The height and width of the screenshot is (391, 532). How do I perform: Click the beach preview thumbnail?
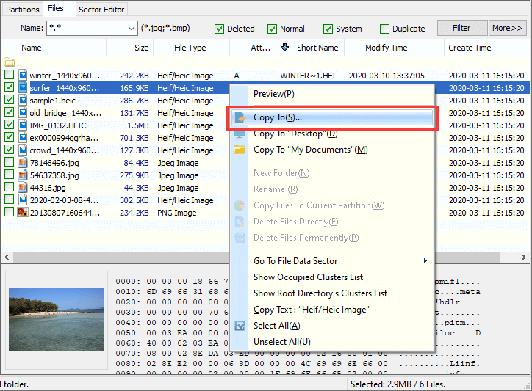(56, 319)
